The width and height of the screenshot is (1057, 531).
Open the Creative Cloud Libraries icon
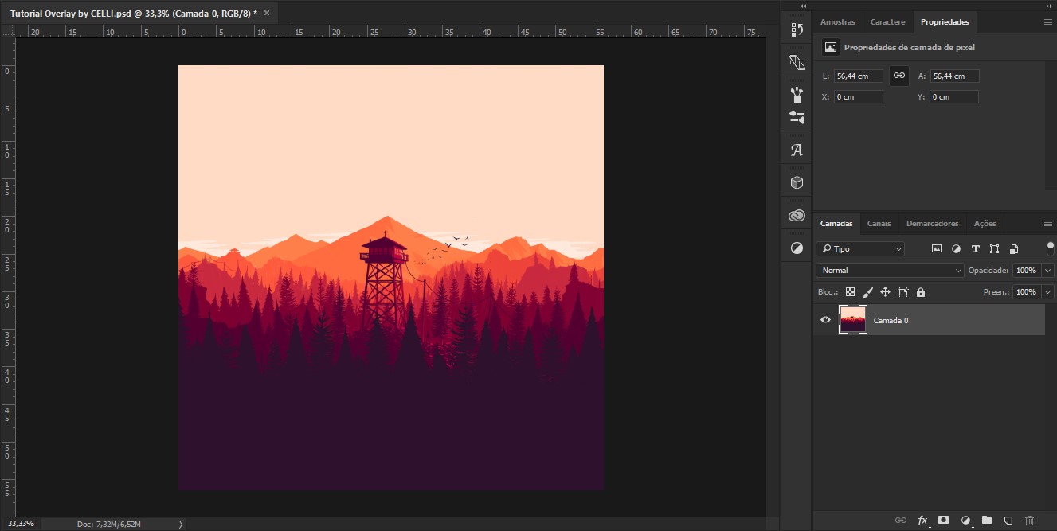pos(797,215)
